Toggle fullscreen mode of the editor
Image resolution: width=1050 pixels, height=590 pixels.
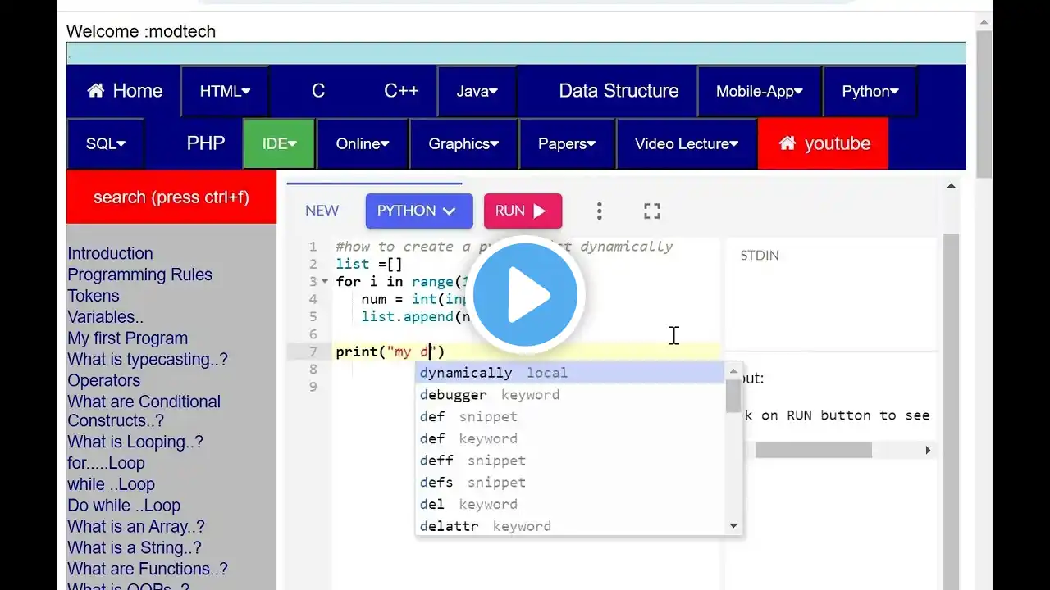652,211
